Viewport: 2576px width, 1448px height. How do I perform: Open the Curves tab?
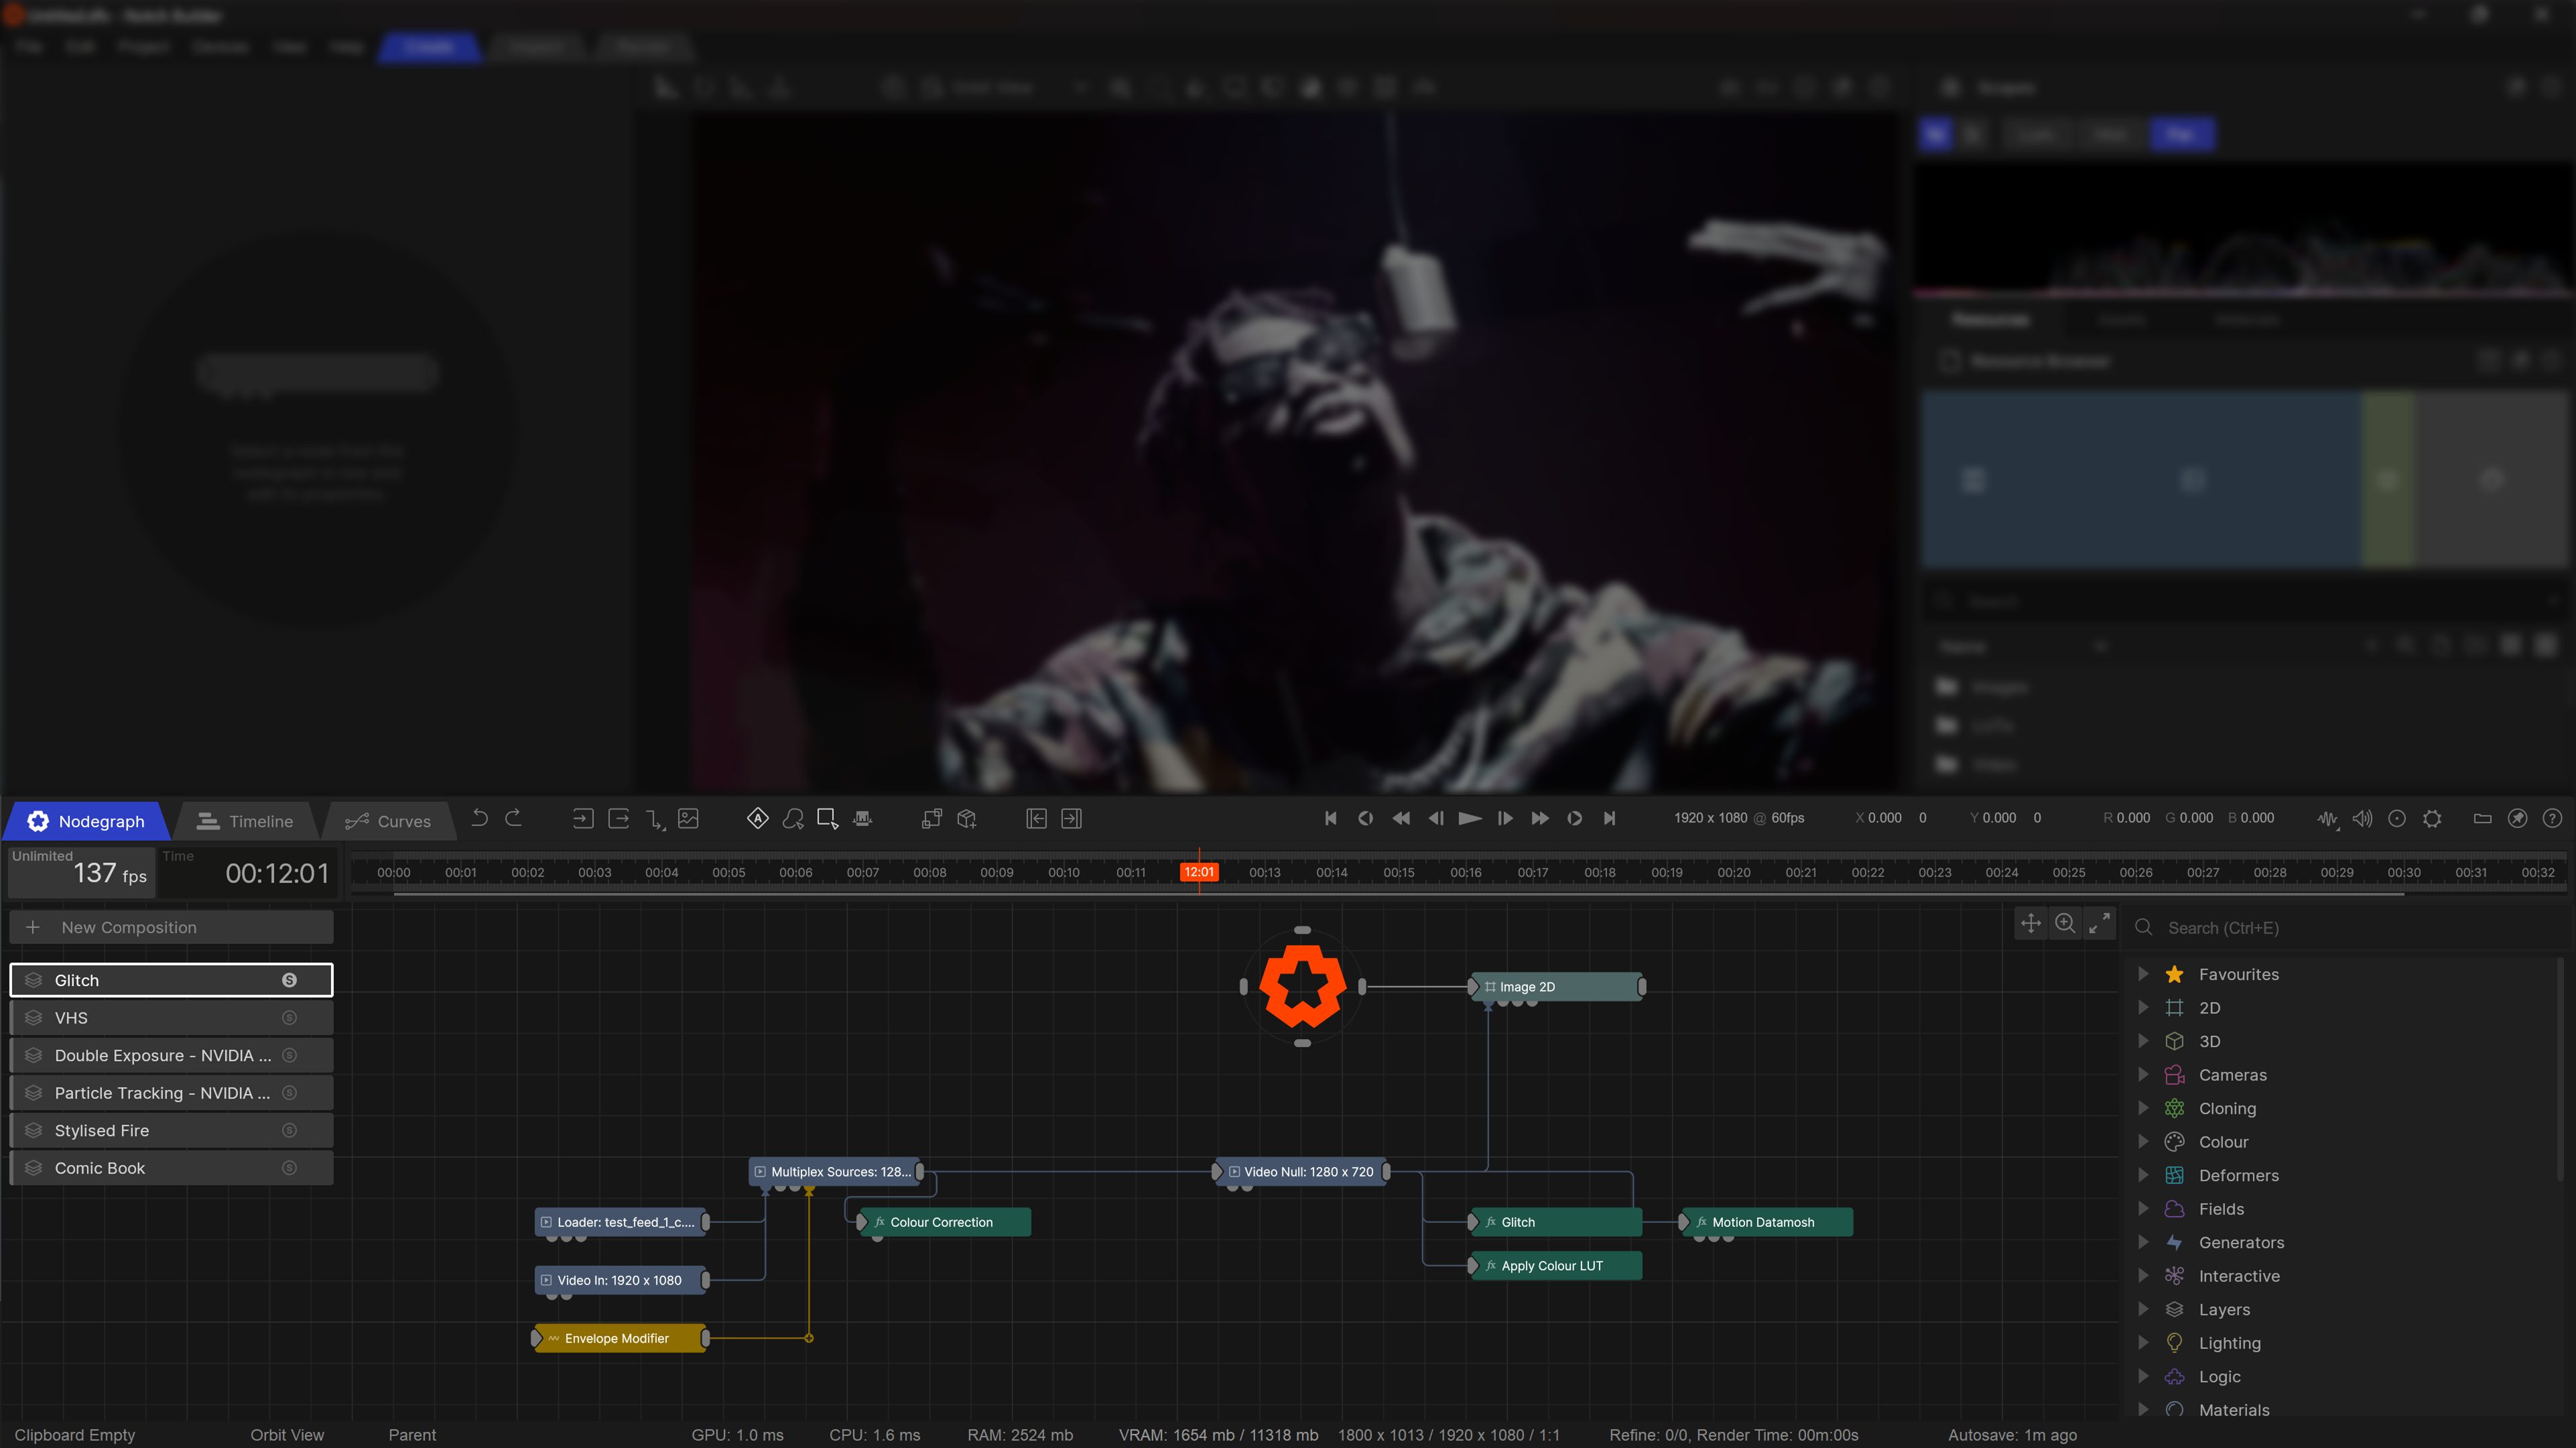(x=388, y=822)
